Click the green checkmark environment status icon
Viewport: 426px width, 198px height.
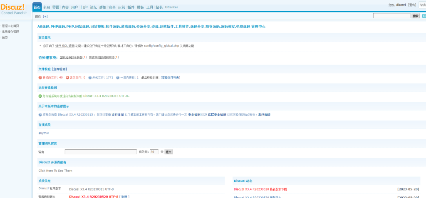click(40, 96)
